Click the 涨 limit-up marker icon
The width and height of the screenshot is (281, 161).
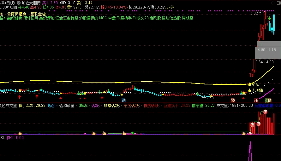pos(256,101)
